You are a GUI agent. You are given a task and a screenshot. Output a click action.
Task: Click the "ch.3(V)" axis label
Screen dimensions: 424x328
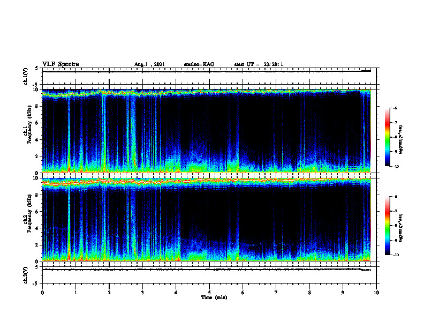pyautogui.click(x=26, y=275)
